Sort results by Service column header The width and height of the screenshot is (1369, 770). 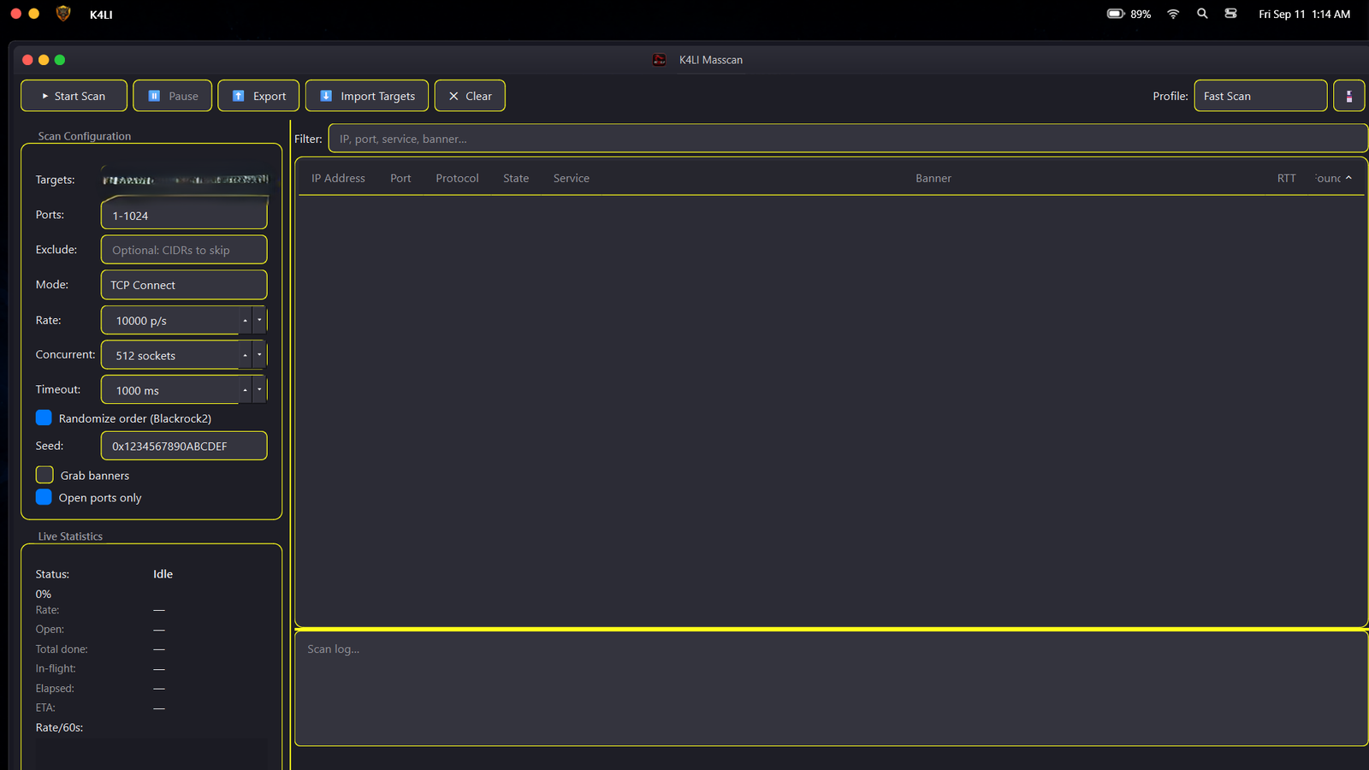572,178
